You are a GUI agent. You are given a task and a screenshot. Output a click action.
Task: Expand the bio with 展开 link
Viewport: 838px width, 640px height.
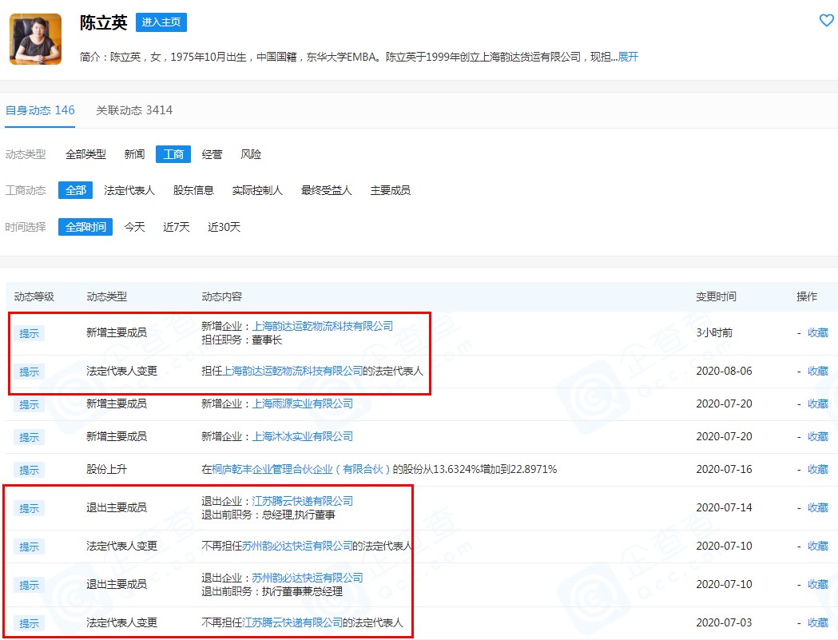click(628, 57)
